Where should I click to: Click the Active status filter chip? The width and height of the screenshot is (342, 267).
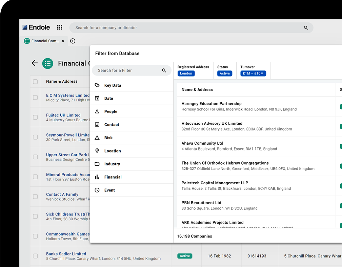coord(225,74)
